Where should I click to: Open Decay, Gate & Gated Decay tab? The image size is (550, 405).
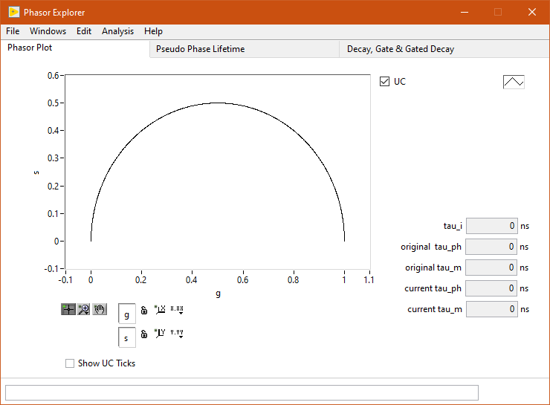[x=444, y=49]
